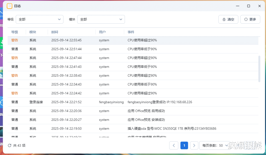The width and height of the screenshot is (266, 155).
Task: Select timestamp 2025-09-14 22:38:43
Action: click(66, 76)
